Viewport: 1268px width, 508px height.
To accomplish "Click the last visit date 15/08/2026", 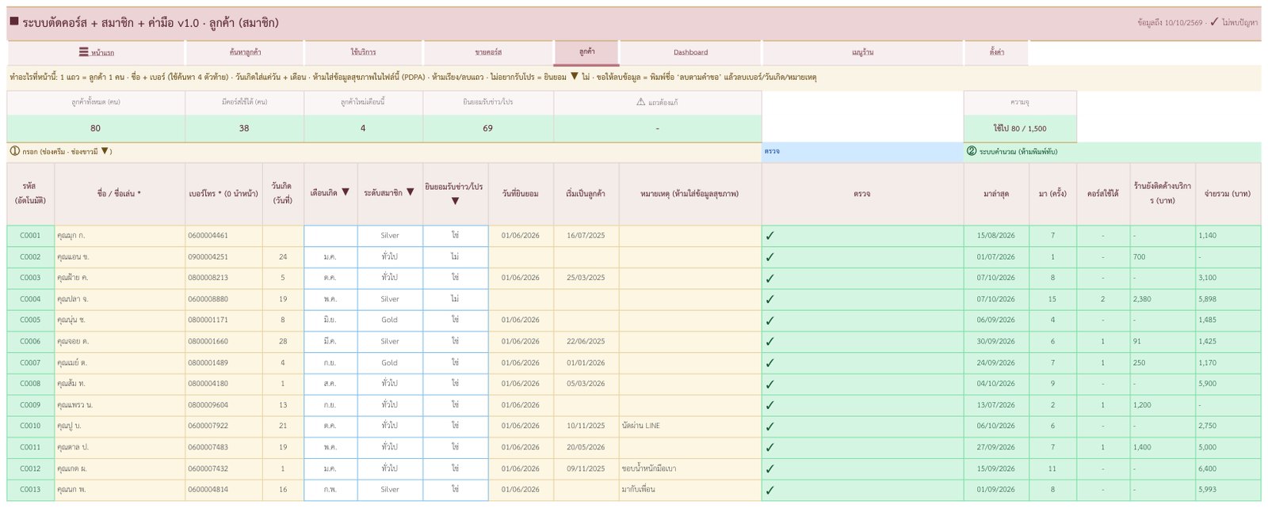I will pyautogui.click(x=996, y=236).
